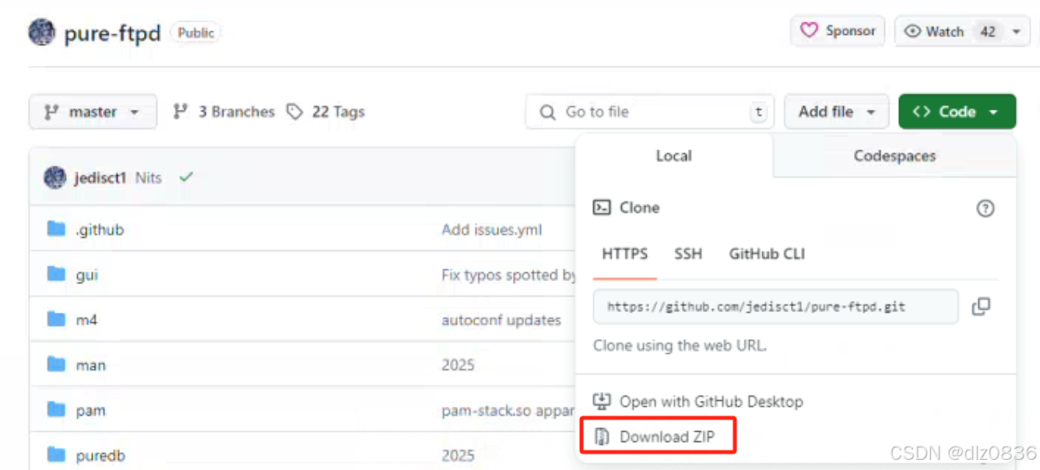Open the .github folder

tap(100, 230)
